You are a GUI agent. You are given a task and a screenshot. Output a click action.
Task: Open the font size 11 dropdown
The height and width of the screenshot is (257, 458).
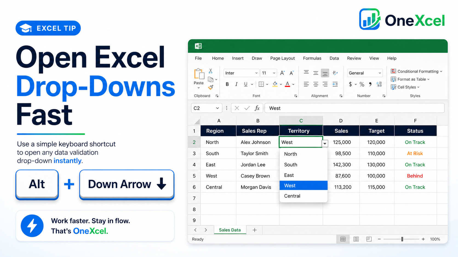point(274,73)
